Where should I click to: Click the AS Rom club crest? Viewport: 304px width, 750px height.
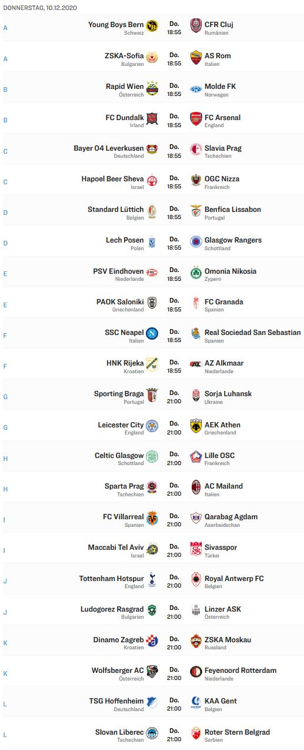tap(196, 57)
